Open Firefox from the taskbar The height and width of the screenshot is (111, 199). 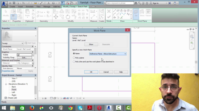(32, 108)
